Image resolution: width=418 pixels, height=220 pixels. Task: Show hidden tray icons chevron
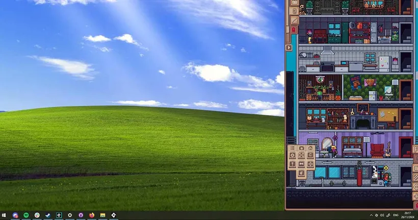click(371, 215)
